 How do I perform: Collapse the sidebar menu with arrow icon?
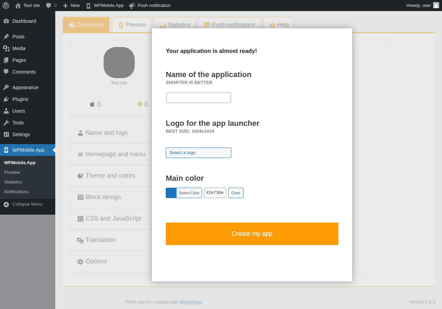point(6,204)
